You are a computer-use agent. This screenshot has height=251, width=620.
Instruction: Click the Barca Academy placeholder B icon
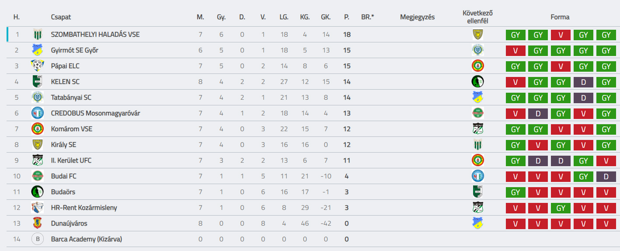coord(37,239)
